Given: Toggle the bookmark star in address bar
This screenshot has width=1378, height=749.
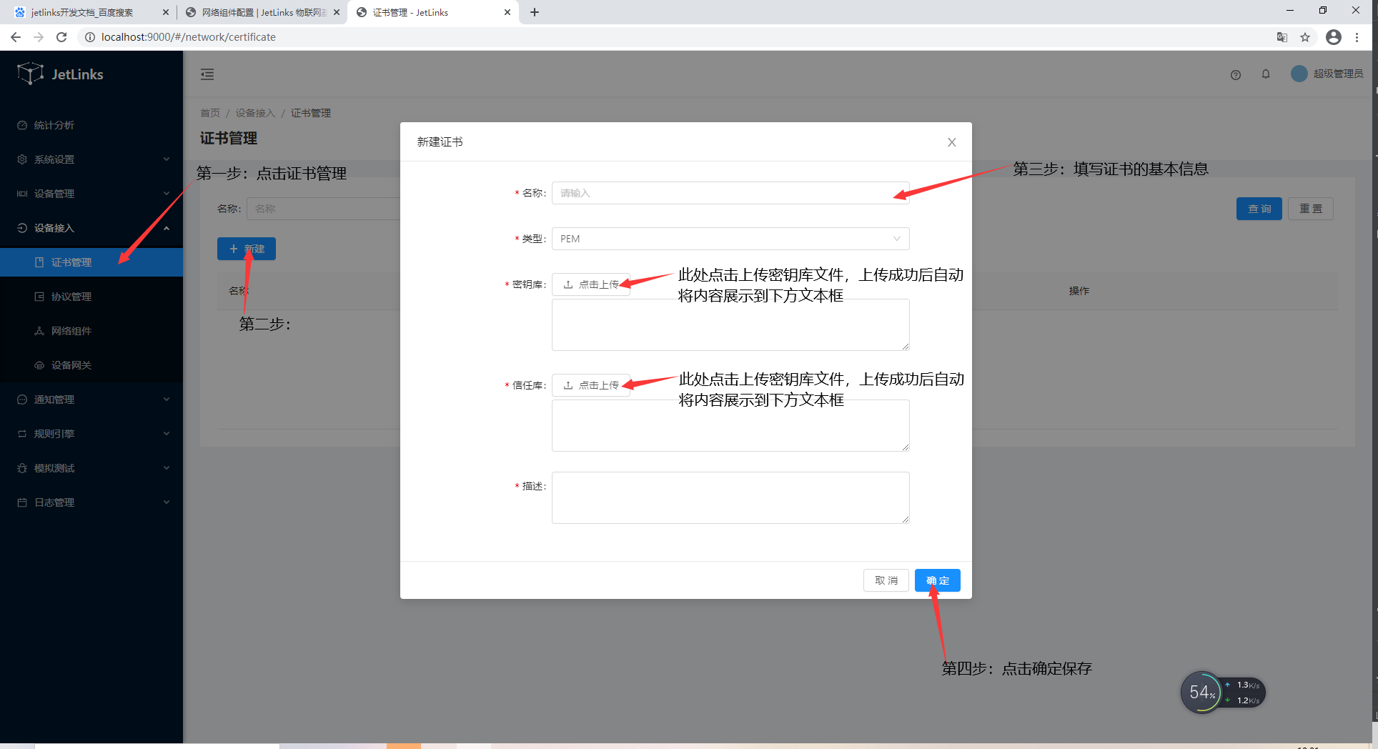Looking at the screenshot, I should tap(1305, 36).
